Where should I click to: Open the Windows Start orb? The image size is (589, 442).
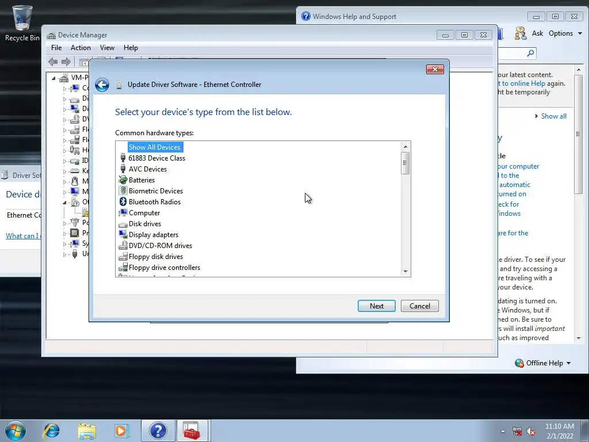click(x=16, y=430)
